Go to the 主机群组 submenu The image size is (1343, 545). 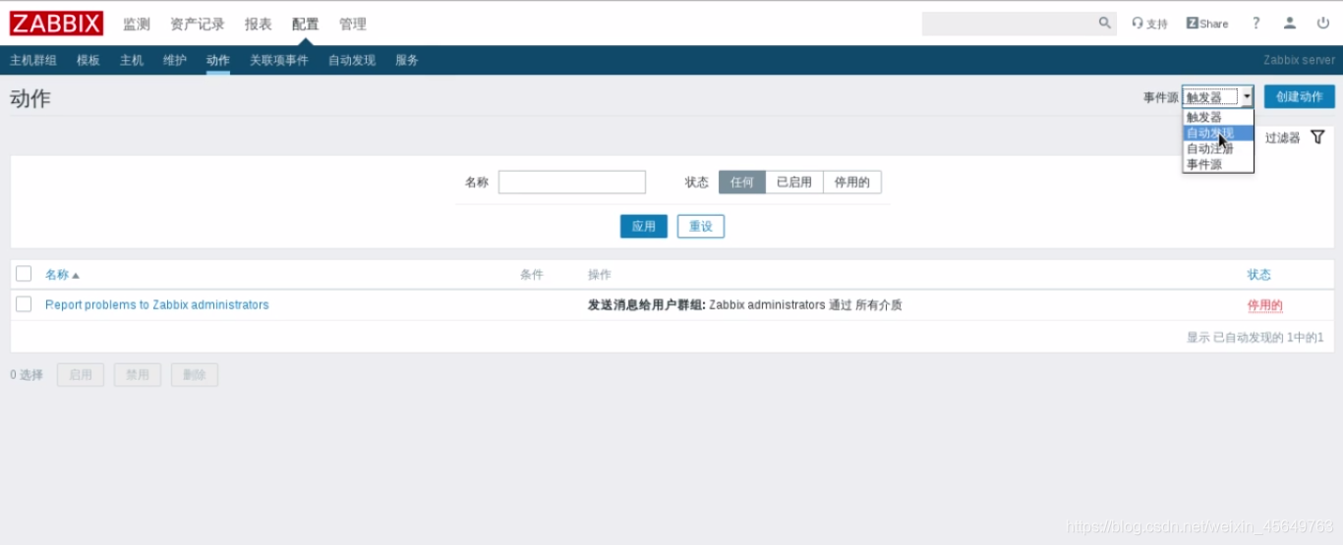(33, 60)
